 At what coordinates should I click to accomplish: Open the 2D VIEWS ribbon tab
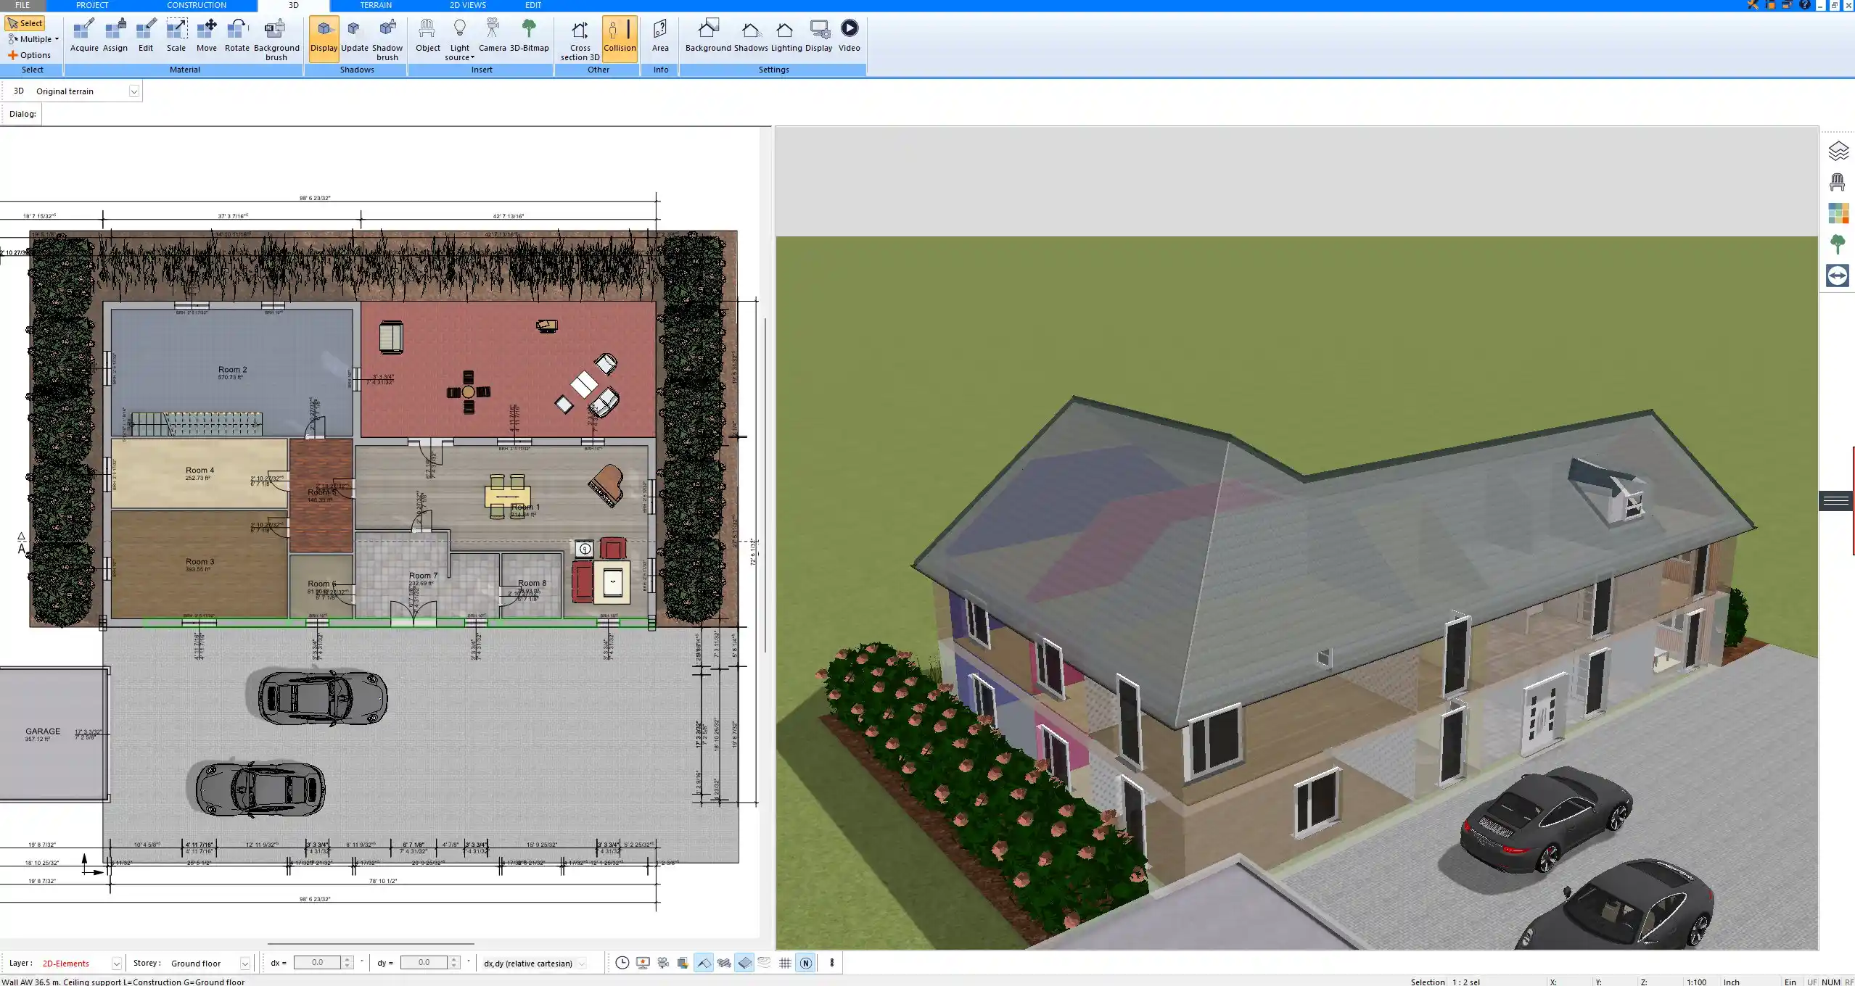point(467,5)
